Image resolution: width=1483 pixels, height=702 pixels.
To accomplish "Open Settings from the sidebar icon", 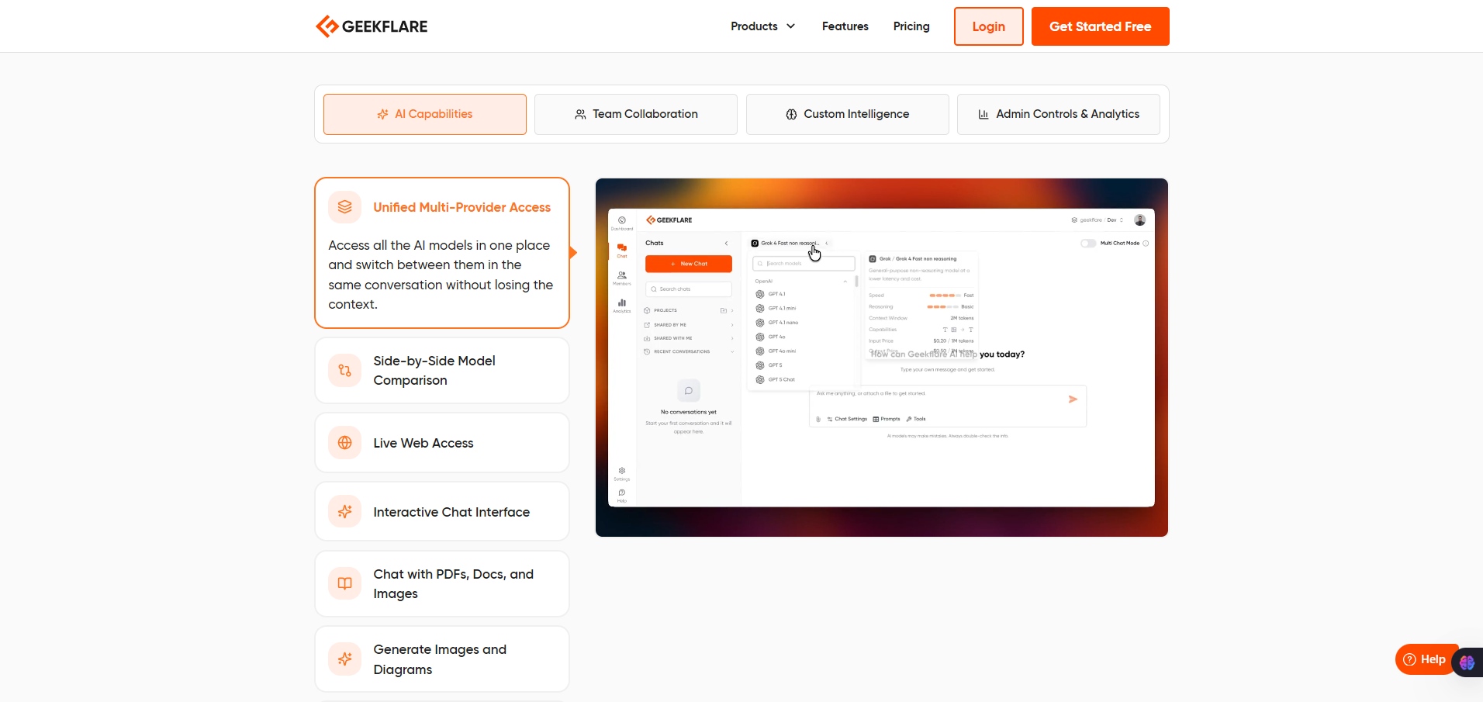I will click(x=621, y=471).
